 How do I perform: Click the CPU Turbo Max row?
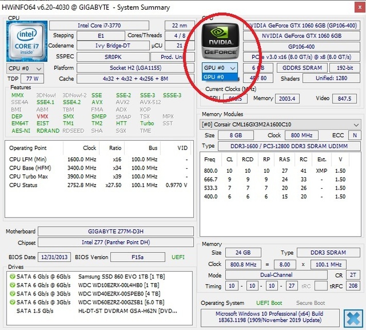click(98, 176)
